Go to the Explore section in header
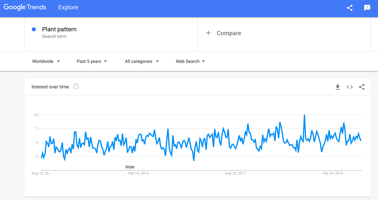Viewport: 378px width, 200px height. [68, 8]
